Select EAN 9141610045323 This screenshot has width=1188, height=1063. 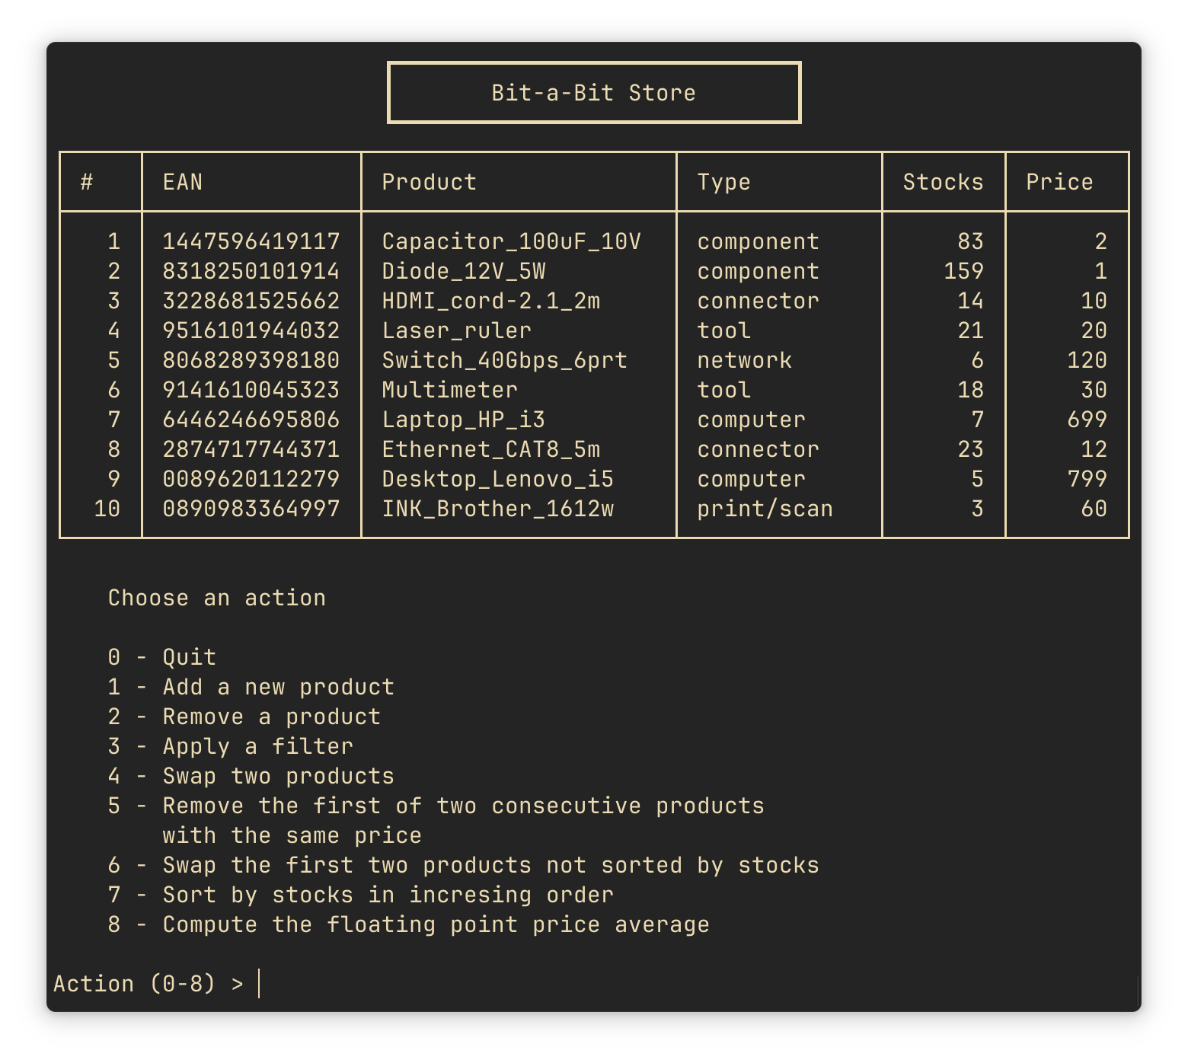251,390
